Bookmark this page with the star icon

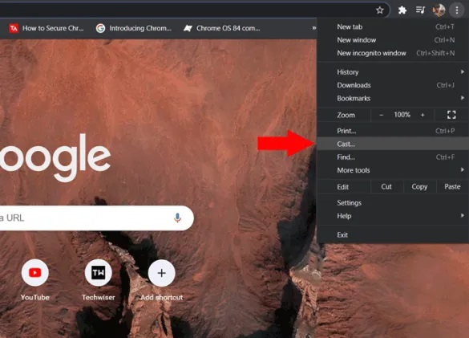[379, 10]
